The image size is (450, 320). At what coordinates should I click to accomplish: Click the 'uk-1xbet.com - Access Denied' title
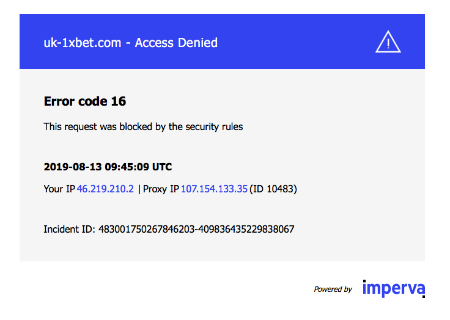[x=131, y=43]
